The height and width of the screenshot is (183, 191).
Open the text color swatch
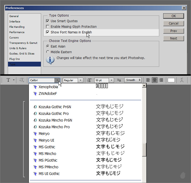171,80
